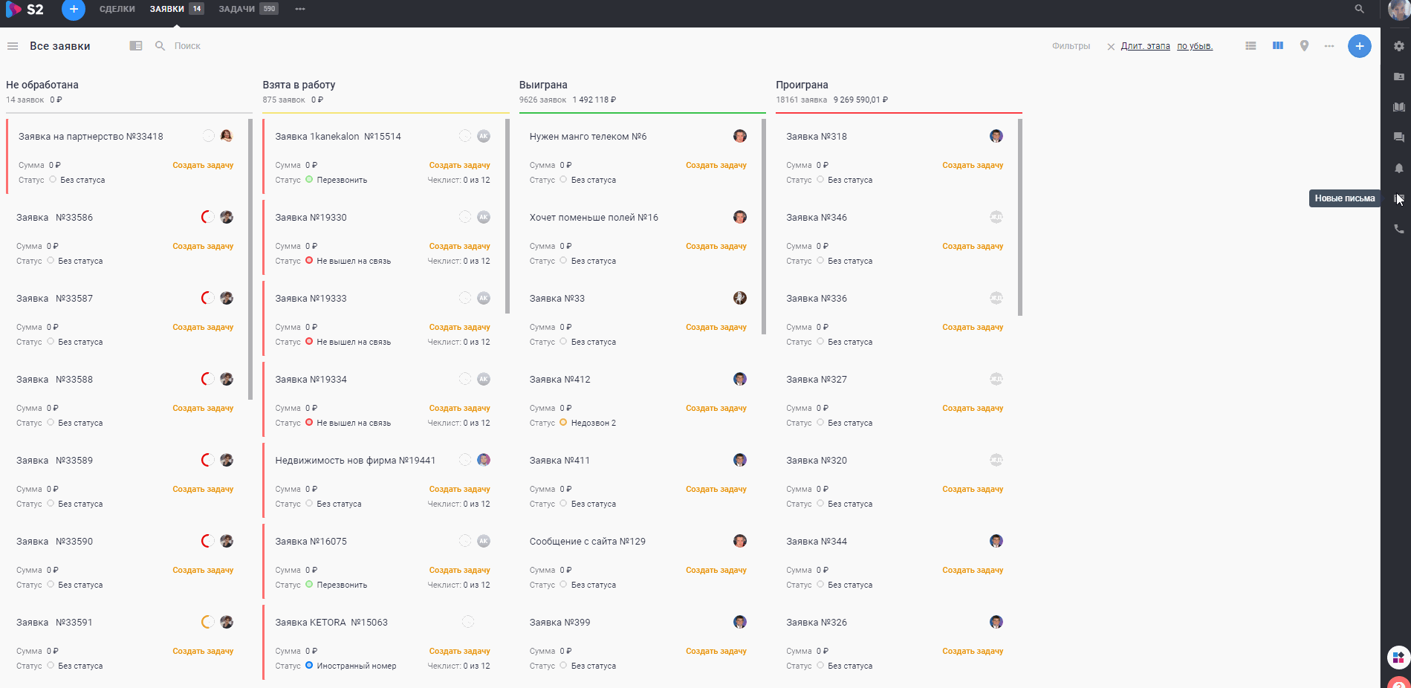
Task: Open the settings gear icon
Action: pyautogui.click(x=1399, y=45)
